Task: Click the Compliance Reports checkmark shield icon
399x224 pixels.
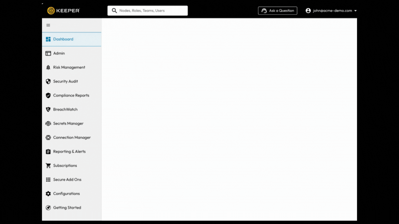Action: [48, 95]
